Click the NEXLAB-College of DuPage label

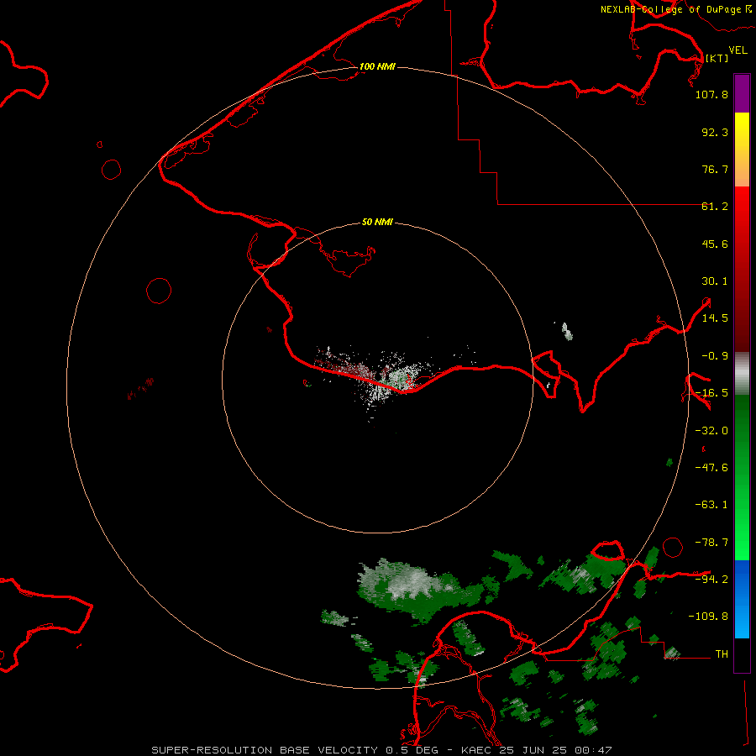coord(671,9)
